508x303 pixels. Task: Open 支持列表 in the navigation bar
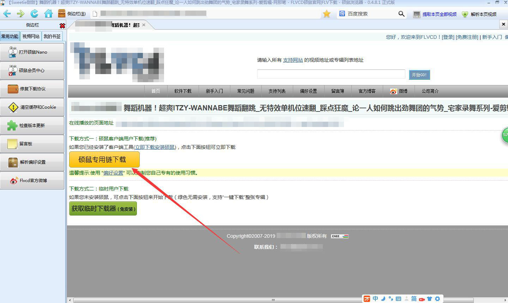click(277, 91)
